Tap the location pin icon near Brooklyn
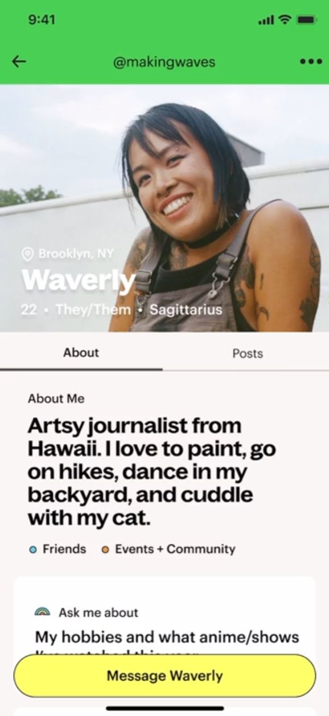 click(x=27, y=254)
